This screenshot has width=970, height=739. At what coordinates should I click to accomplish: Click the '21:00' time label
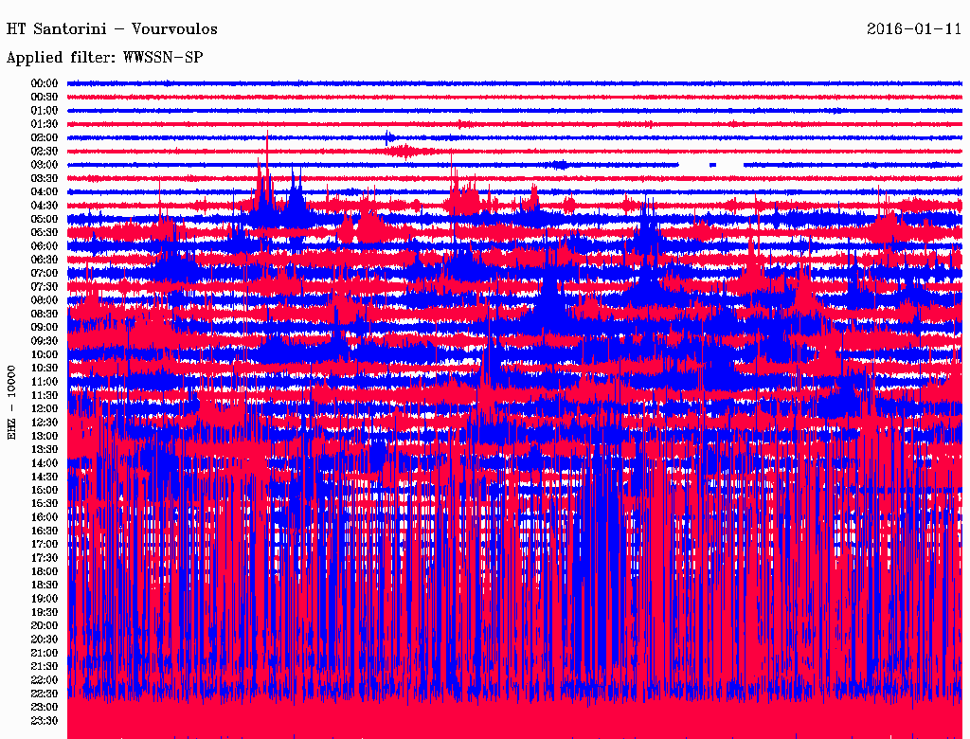[x=45, y=653]
